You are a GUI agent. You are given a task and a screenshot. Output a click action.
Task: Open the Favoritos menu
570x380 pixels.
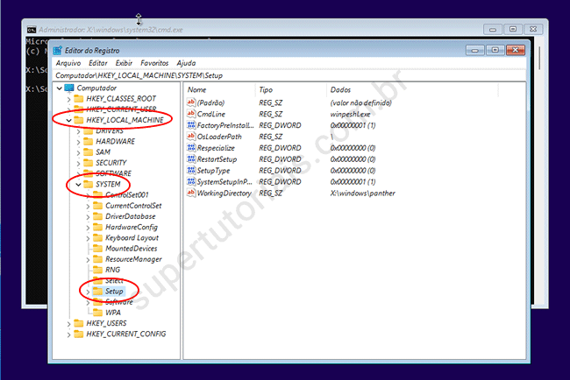pyautogui.click(x=154, y=63)
